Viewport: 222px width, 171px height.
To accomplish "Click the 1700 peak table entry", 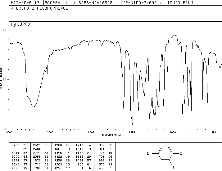I will point(58,145).
